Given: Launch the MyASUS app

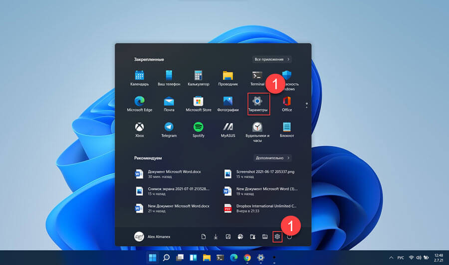Looking at the screenshot, I should coord(228,130).
